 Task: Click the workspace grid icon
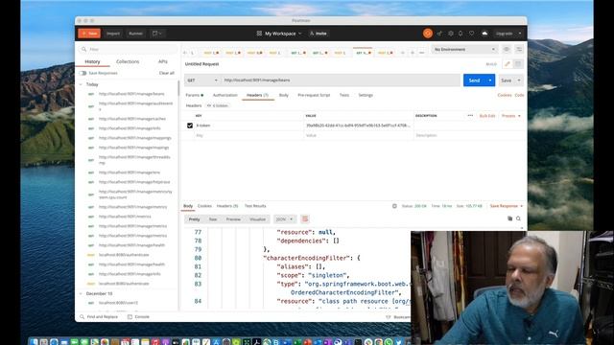259,34
